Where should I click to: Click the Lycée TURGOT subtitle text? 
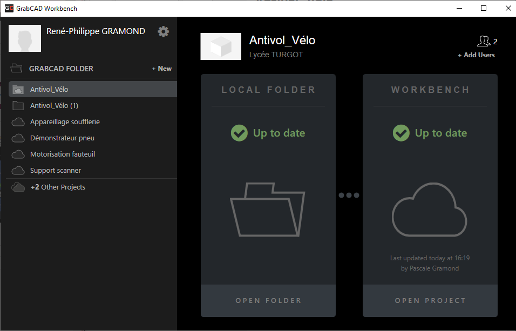tap(276, 55)
